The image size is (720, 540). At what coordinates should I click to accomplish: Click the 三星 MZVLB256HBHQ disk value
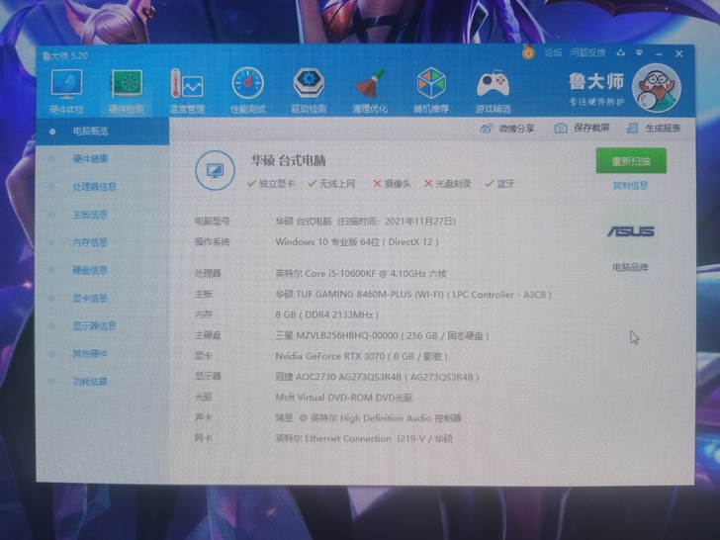(382, 335)
